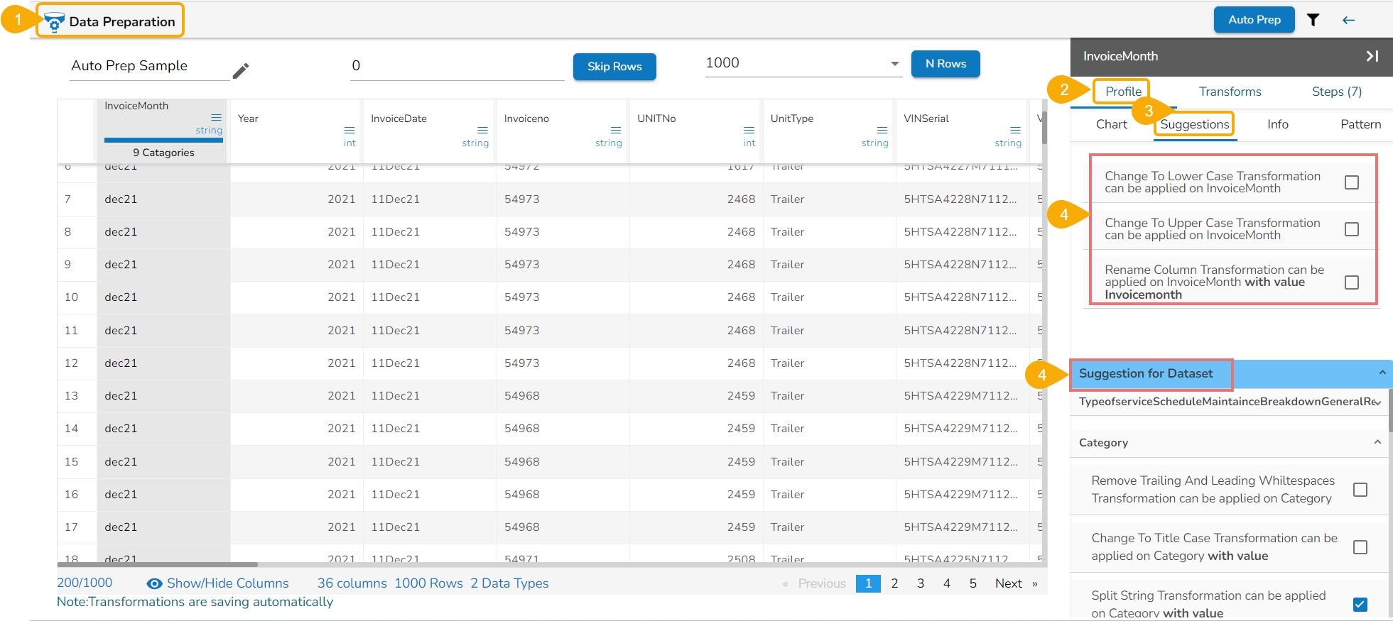
Task: Open the UnitType column menu icon
Action: 882,130
